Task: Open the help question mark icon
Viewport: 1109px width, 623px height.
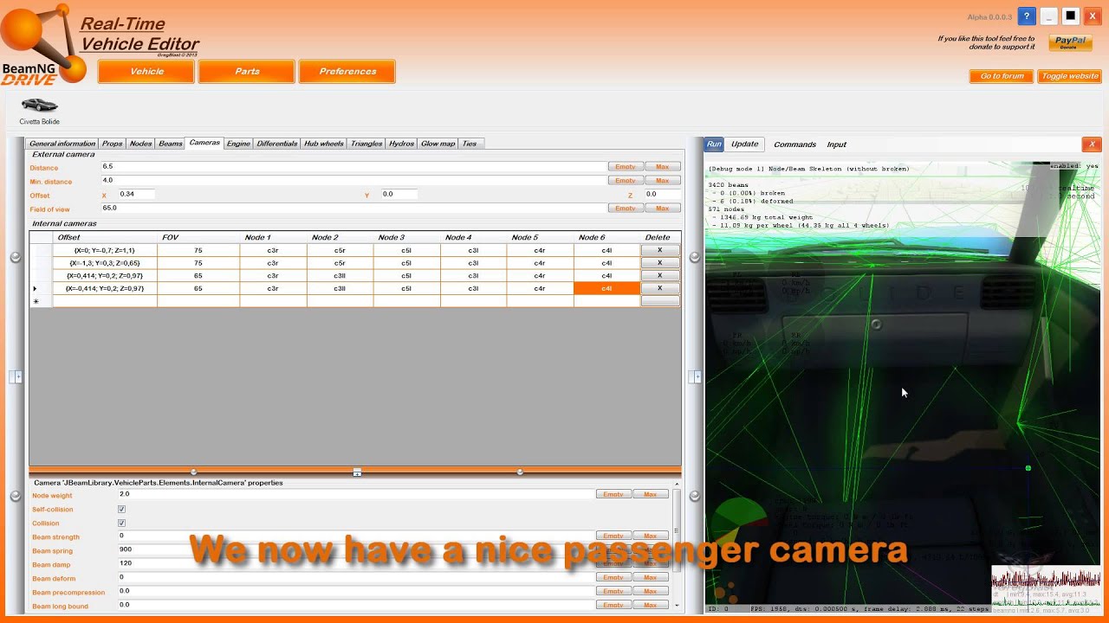Action: coord(1027,16)
